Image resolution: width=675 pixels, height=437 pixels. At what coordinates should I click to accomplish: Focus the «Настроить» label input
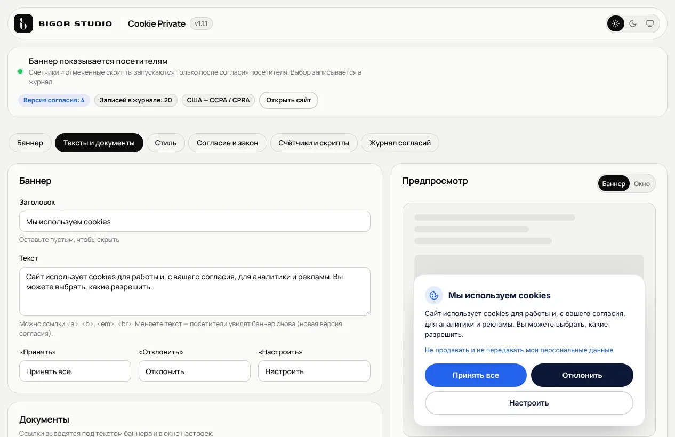pyautogui.click(x=314, y=371)
